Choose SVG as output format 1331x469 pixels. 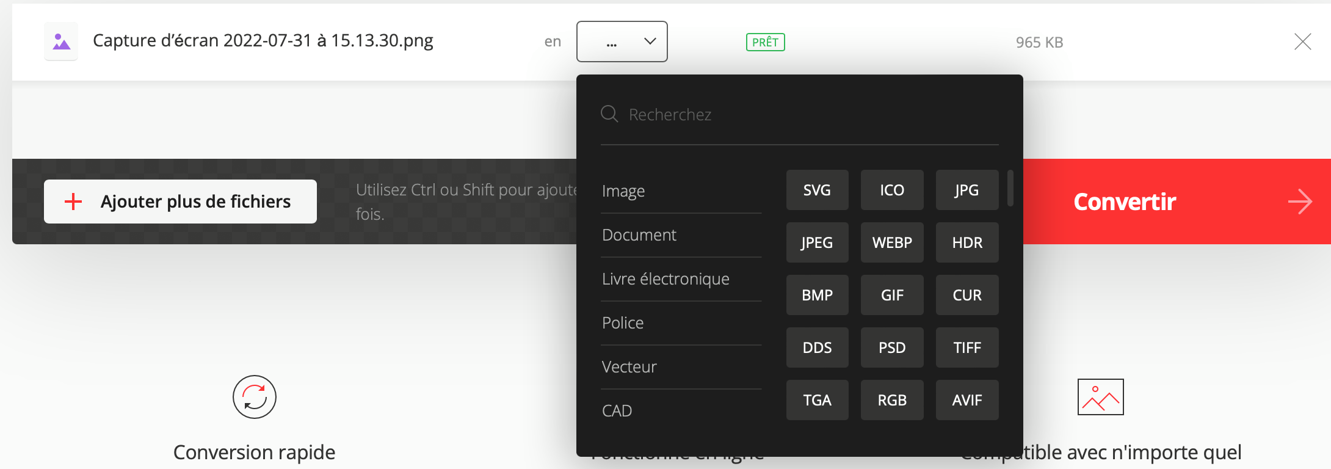click(817, 190)
